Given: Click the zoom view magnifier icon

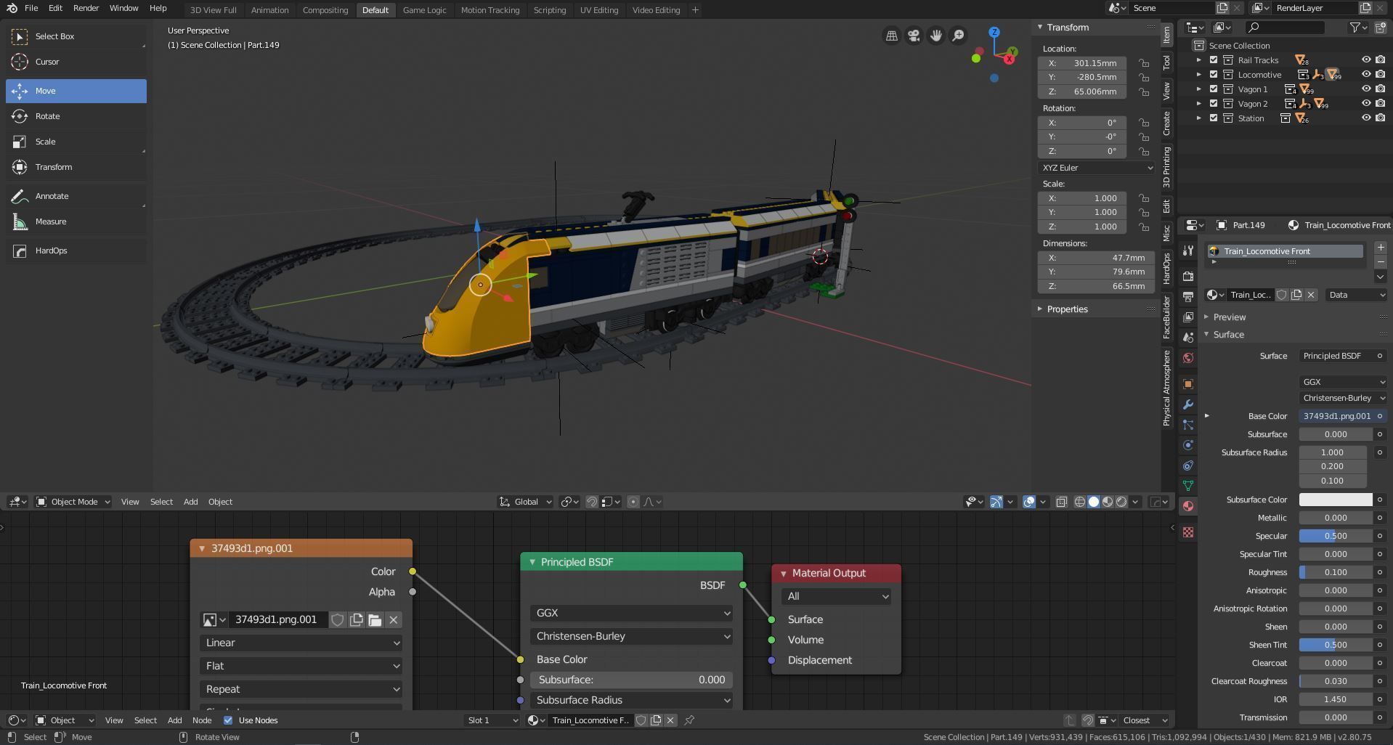Looking at the screenshot, I should tap(959, 36).
